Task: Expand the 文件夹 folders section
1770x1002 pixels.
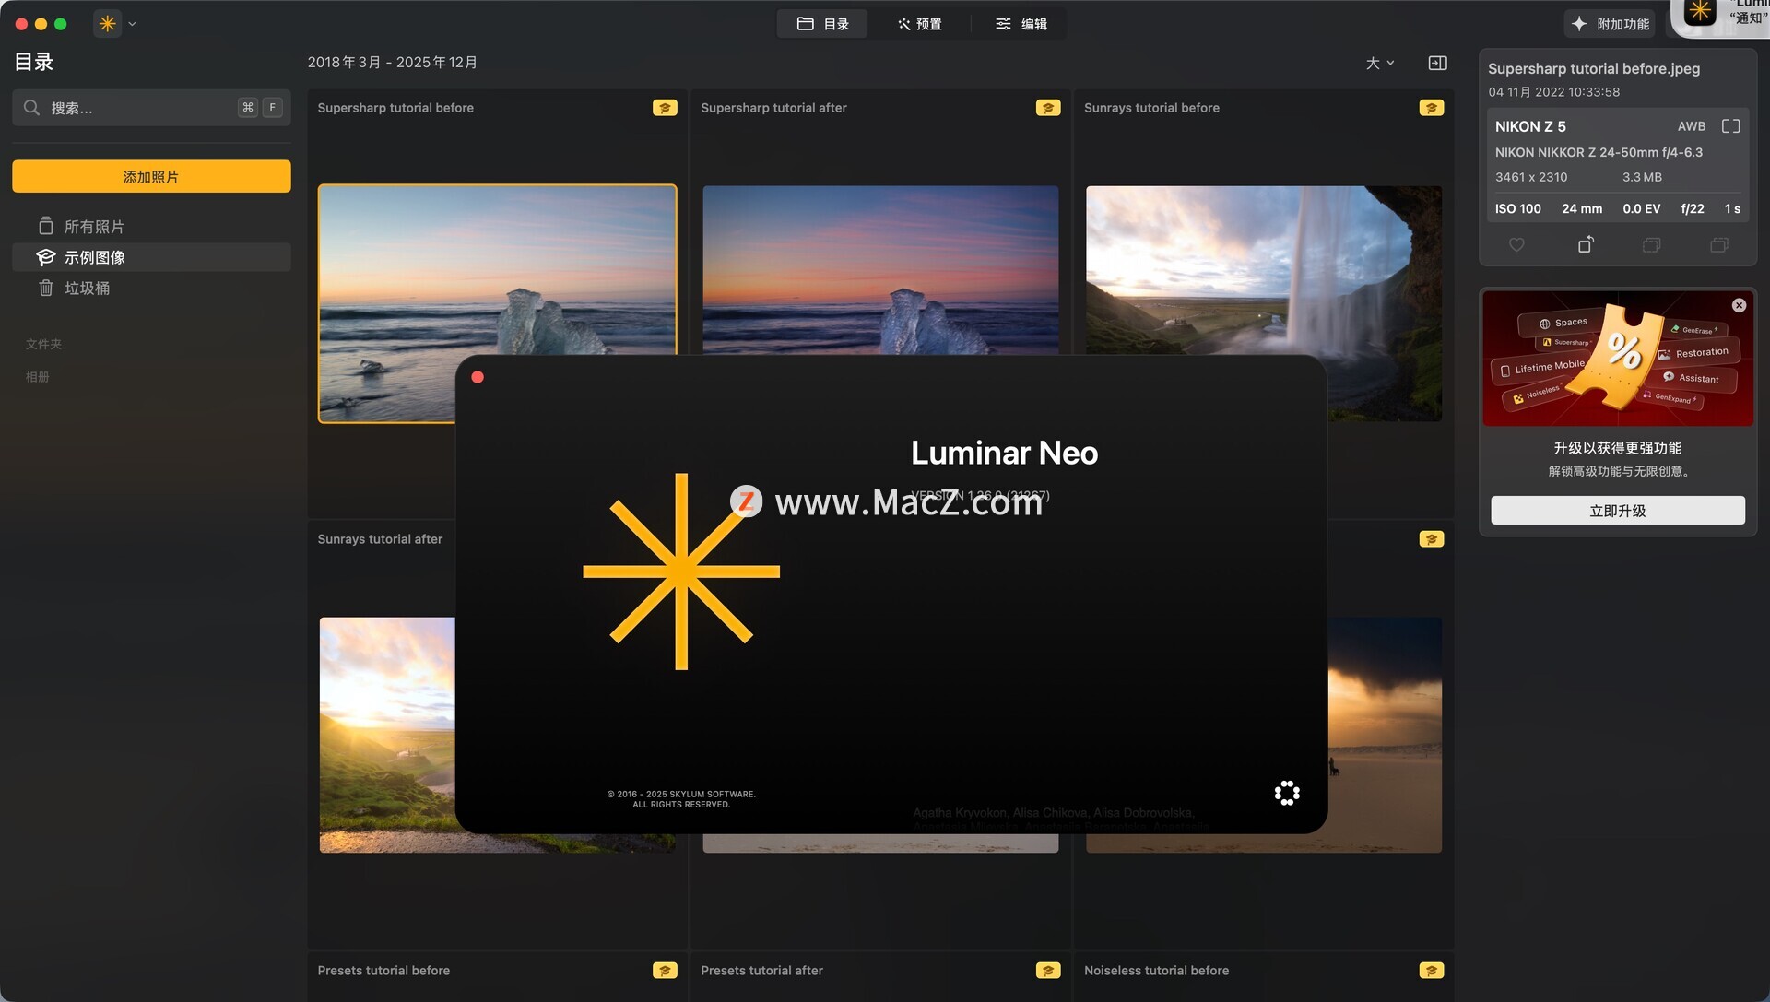Action: 43,344
